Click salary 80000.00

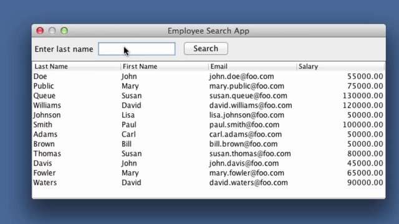[365, 154]
